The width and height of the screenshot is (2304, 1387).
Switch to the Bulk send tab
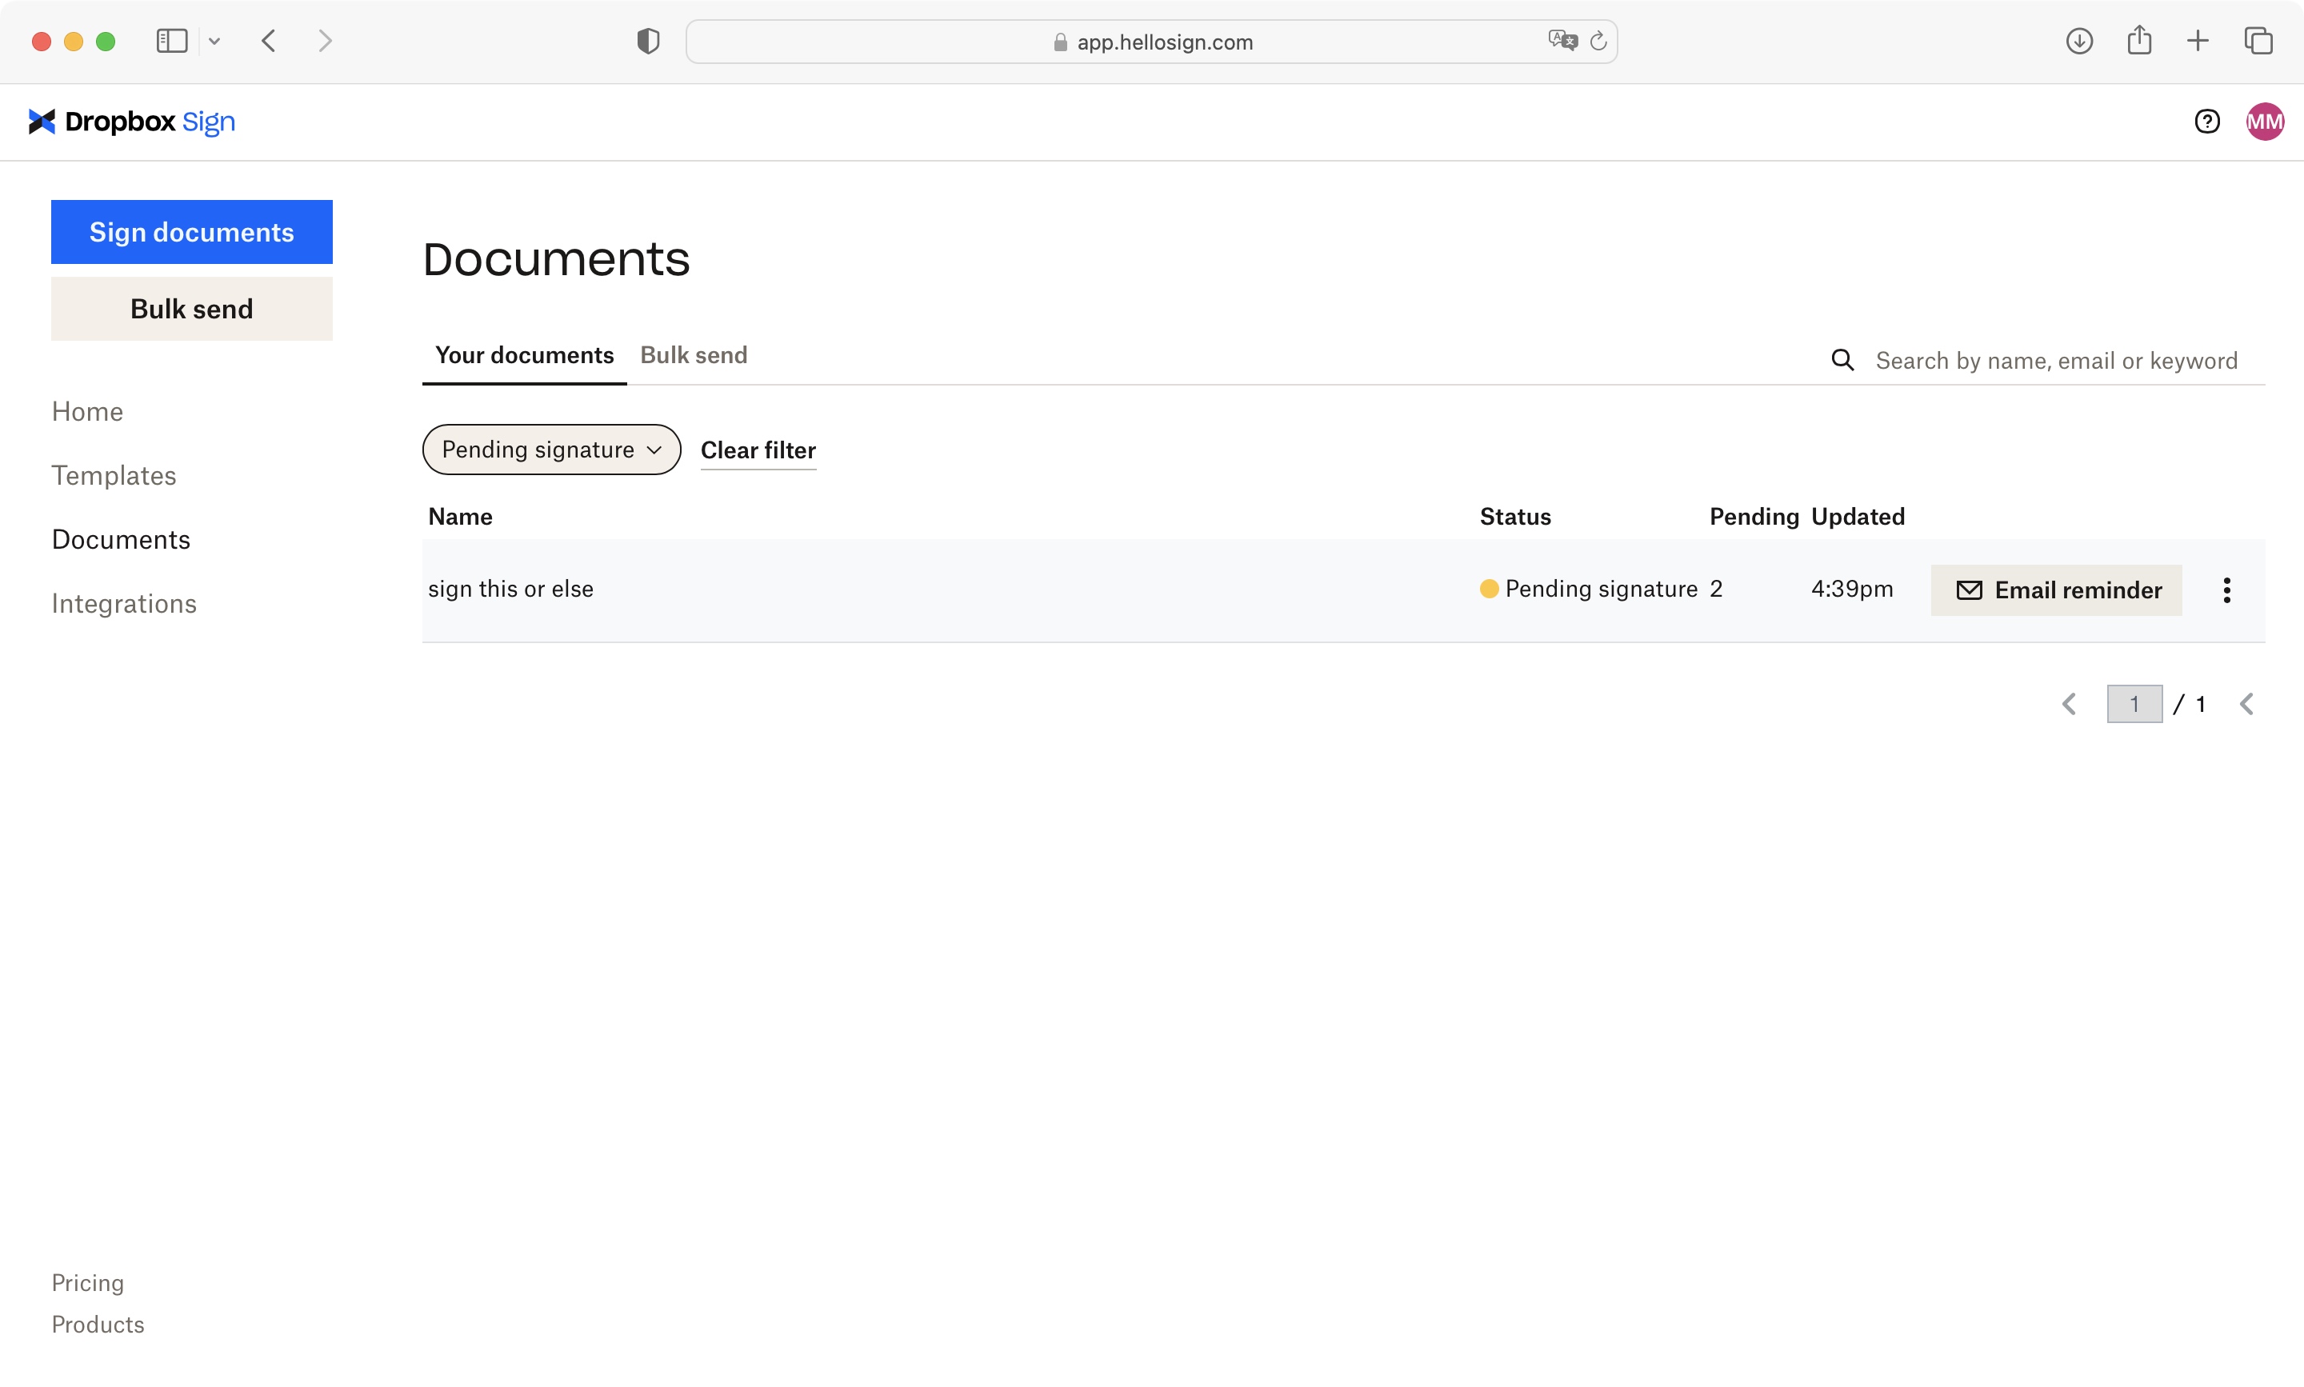click(693, 354)
